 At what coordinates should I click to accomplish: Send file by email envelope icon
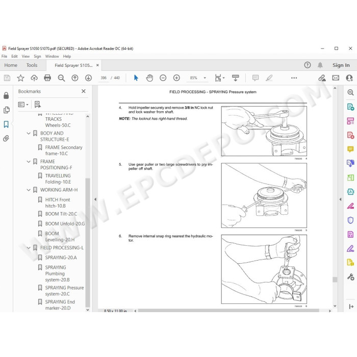pos(336,78)
